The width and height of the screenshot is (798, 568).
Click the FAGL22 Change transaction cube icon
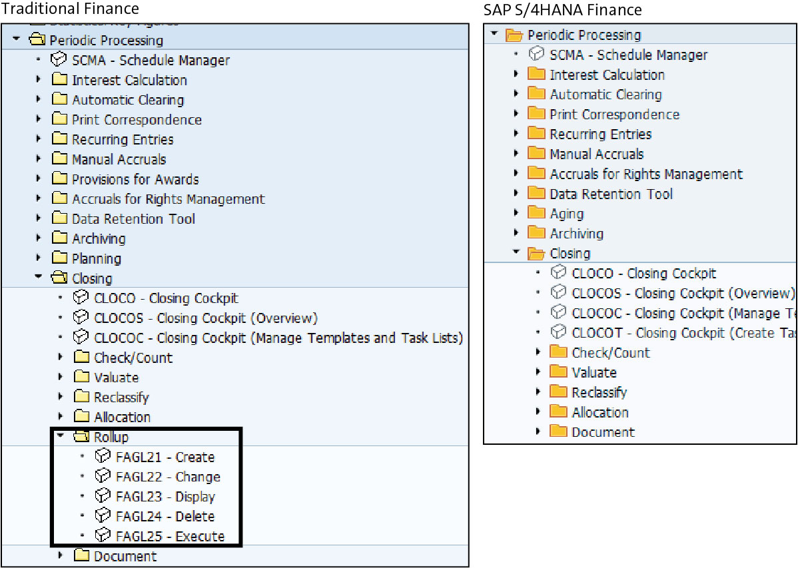pyautogui.click(x=103, y=476)
